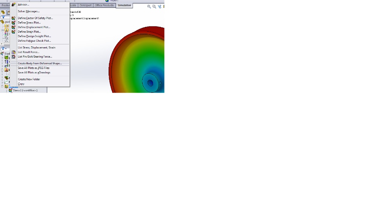Click the Zoom to Area icon
The image size is (375, 217).
(154, 7)
